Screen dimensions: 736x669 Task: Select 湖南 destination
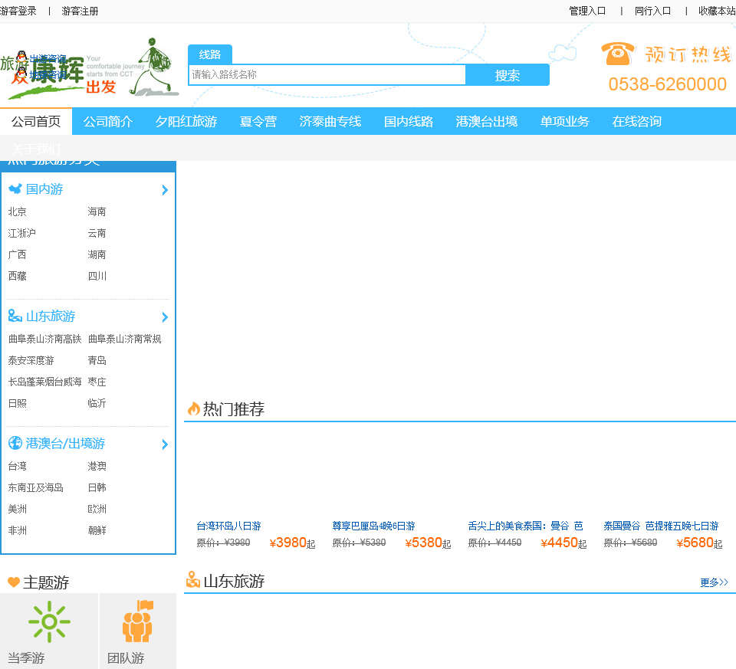(x=97, y=254)
